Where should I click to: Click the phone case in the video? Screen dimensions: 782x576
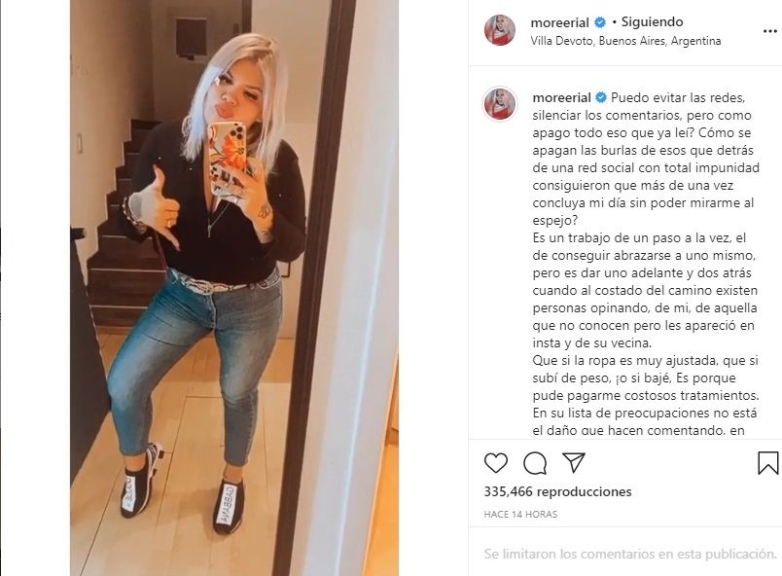(228, 159)
